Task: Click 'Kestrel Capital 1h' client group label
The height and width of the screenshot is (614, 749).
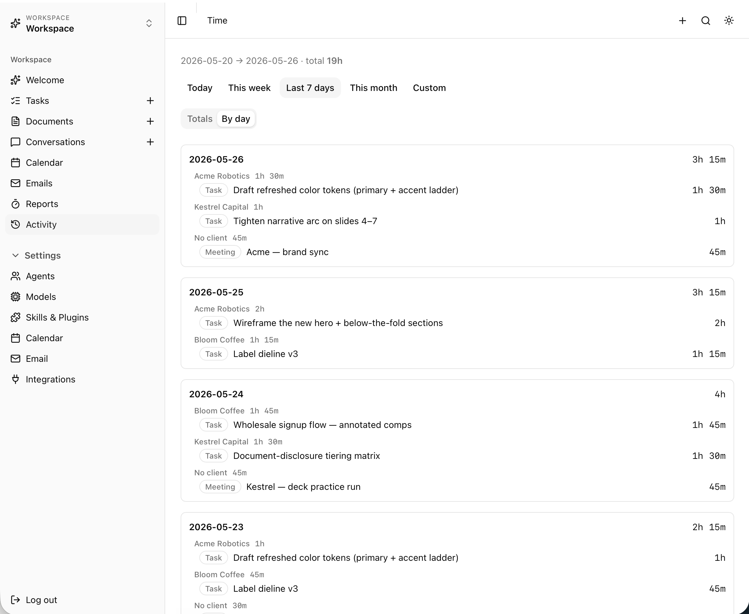Action: pos(229,207)
